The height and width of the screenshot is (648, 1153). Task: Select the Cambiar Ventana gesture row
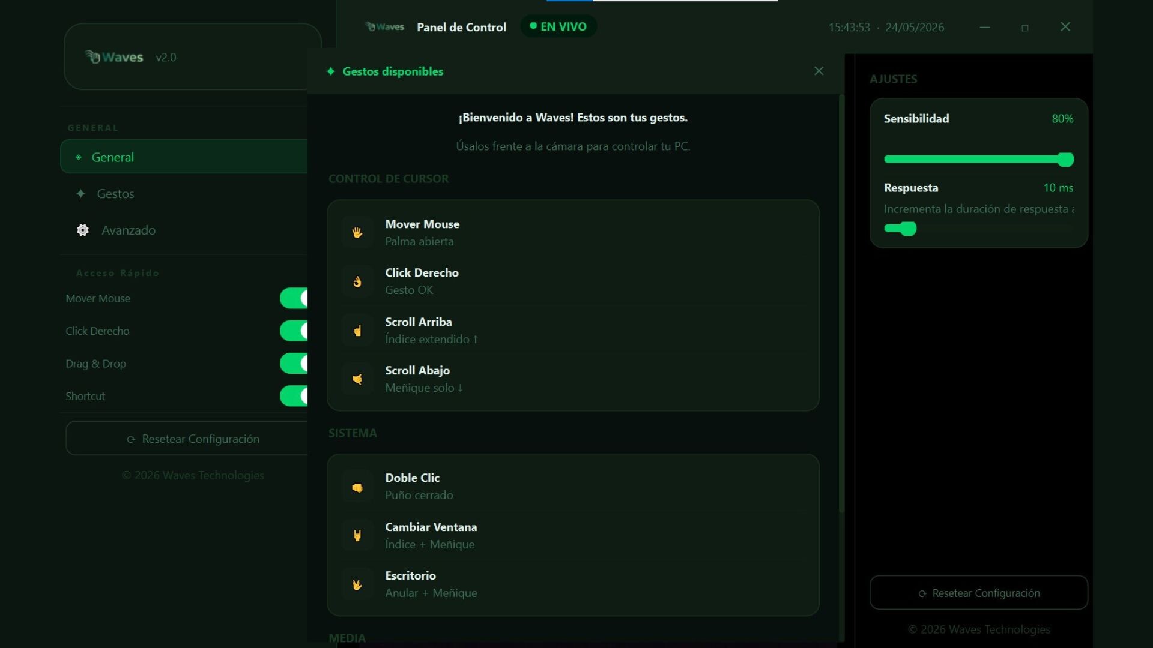pyautogui.click(x=573, y=536)
